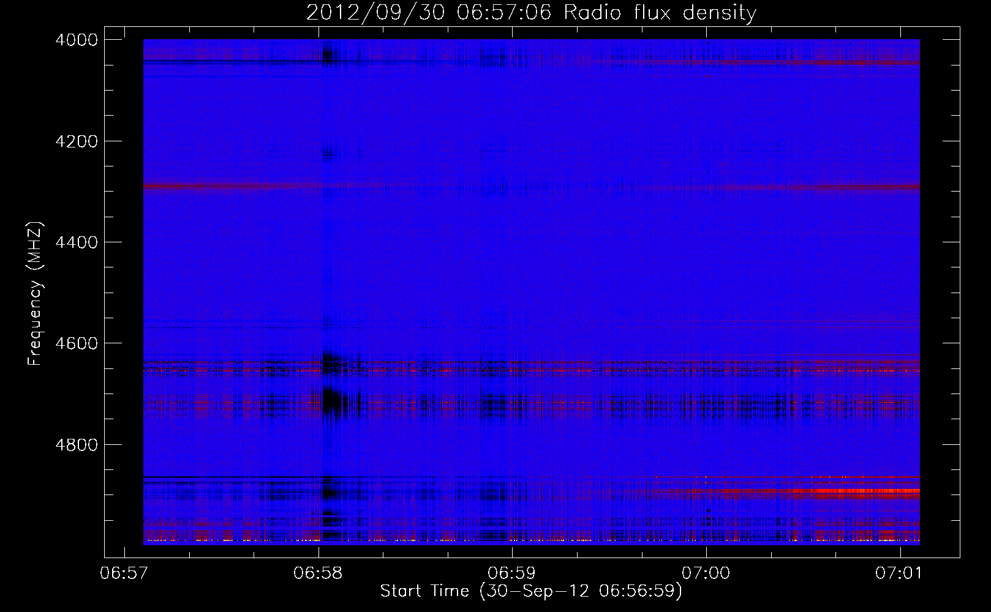Click the 06:58 time tick label
The width and height of the screenshot is (991, 612).
pyautogui.click(x=318, y=573)
